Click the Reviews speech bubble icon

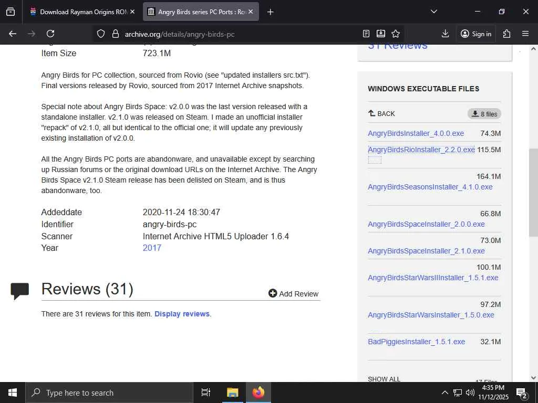click(19, 291)
